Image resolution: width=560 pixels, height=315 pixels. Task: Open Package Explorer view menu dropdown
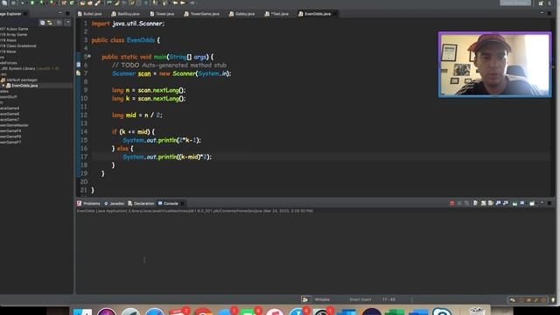click(68, 23)
